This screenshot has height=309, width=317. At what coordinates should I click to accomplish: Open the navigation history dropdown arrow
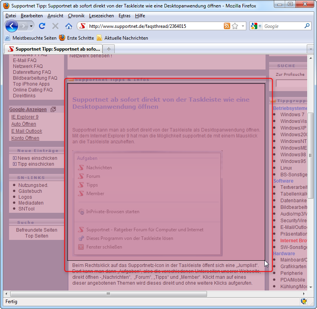[x=31, y=26]
